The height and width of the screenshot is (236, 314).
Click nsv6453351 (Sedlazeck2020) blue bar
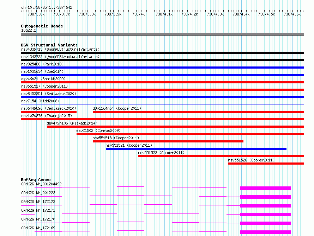tap(162, 97)
